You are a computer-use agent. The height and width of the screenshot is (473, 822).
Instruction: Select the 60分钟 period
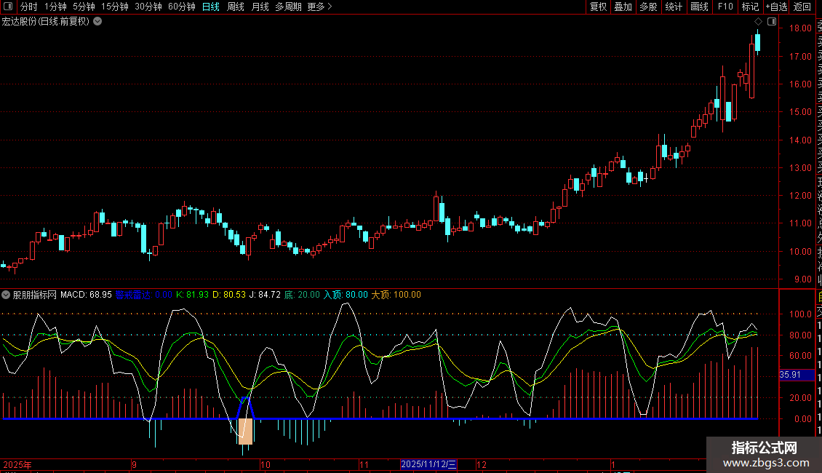tap(181, 7)
